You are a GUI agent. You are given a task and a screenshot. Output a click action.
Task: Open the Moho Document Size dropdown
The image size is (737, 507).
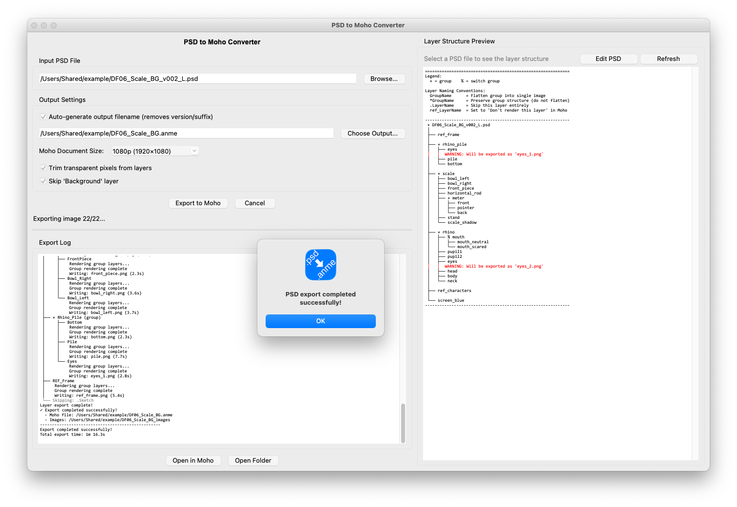click(x=155, y=151)
